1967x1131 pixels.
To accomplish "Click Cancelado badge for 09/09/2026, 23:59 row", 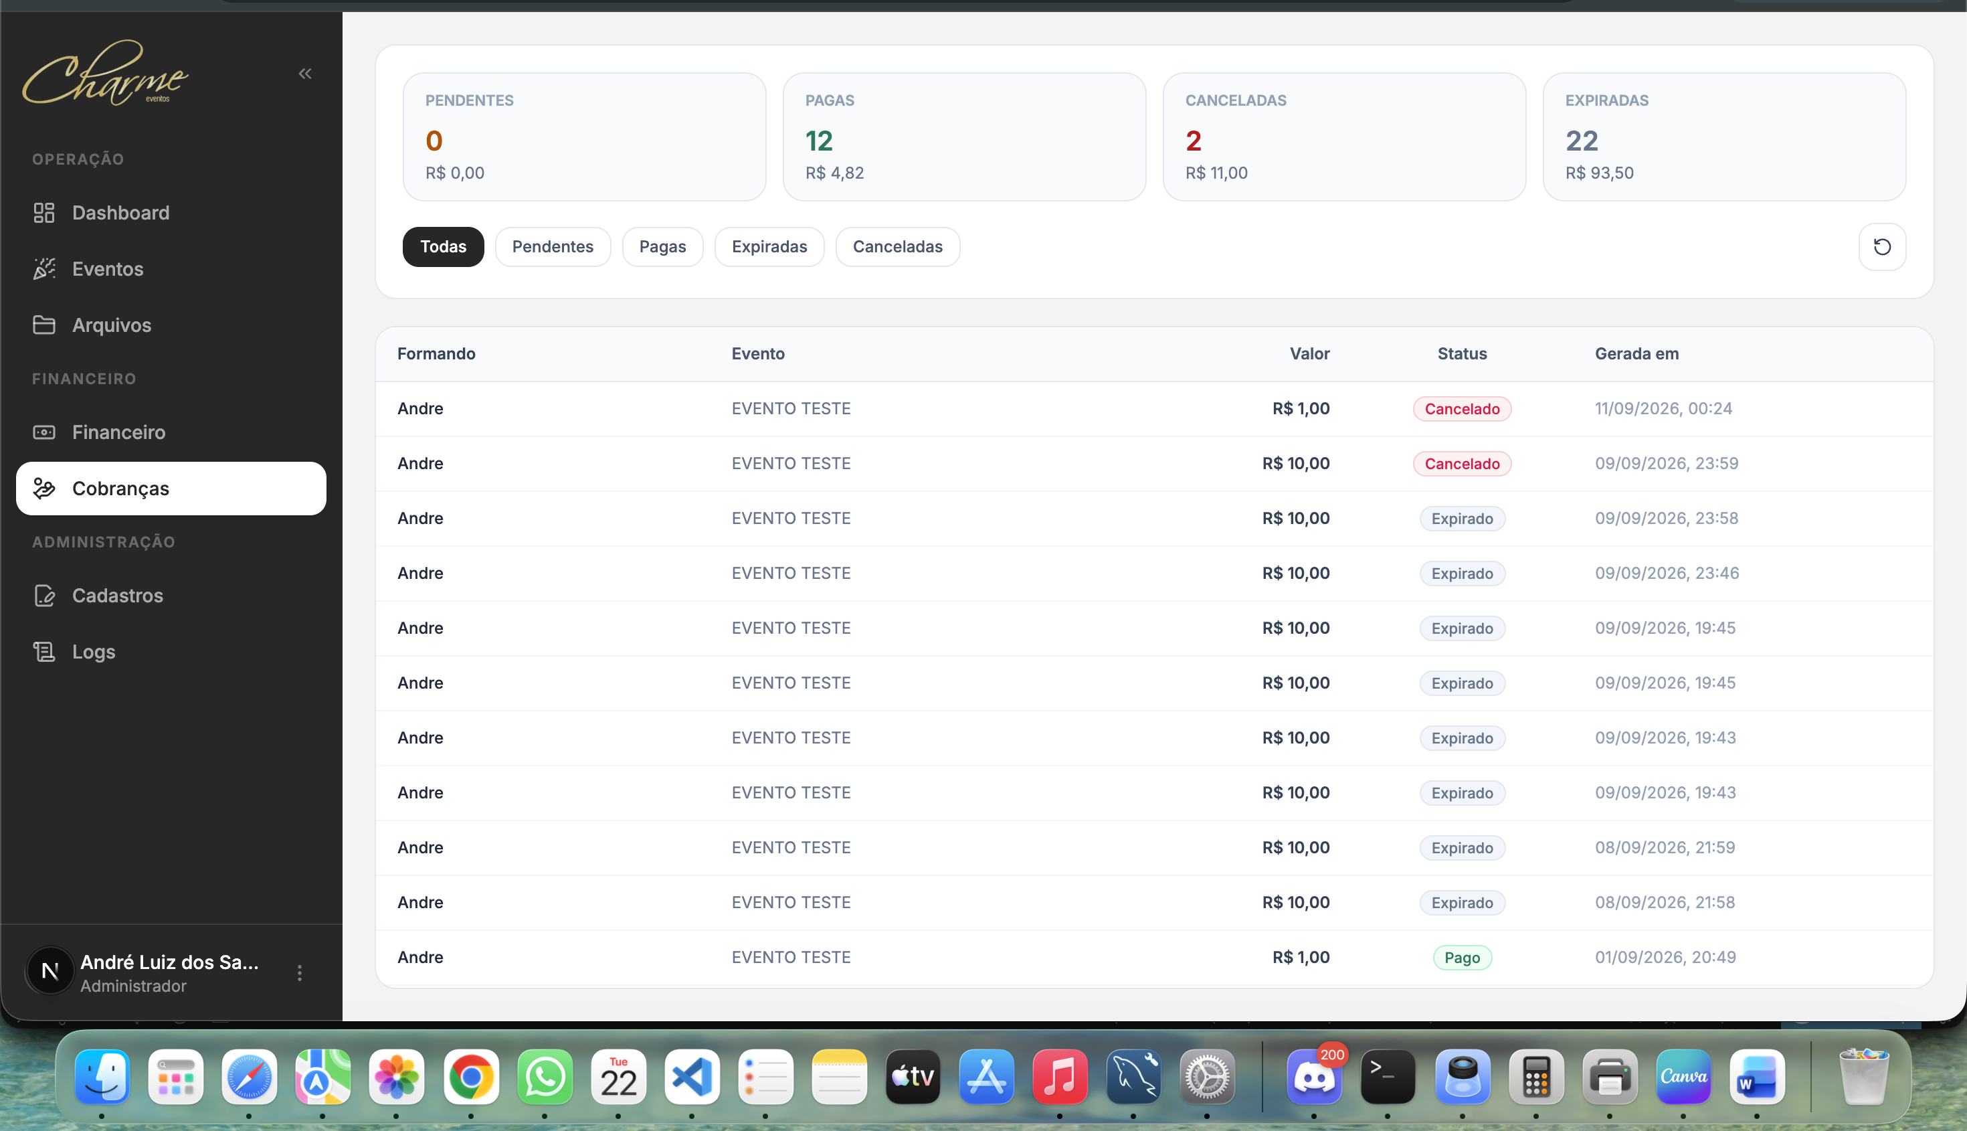I will point(1463,464).
